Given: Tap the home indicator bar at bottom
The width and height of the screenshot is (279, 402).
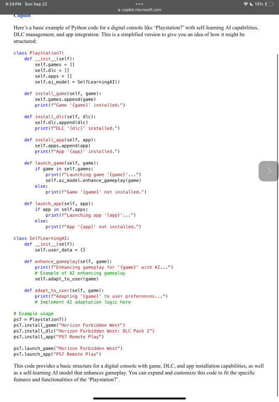Looking at the screenshot, I should [x=139, y=398].
